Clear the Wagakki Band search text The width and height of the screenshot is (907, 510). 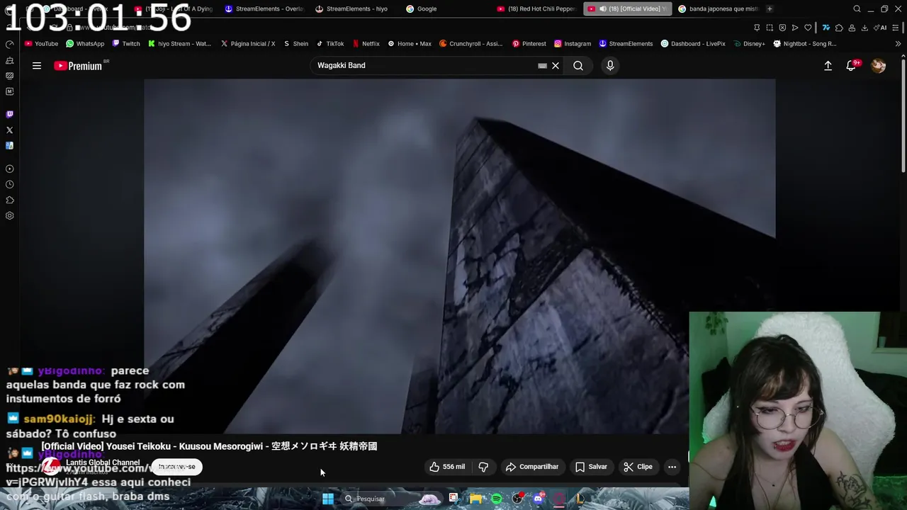click(556, 66)
